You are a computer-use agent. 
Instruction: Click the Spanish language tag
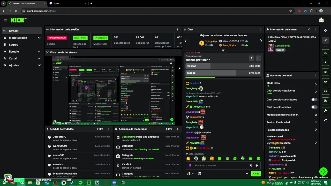(280, 50)
